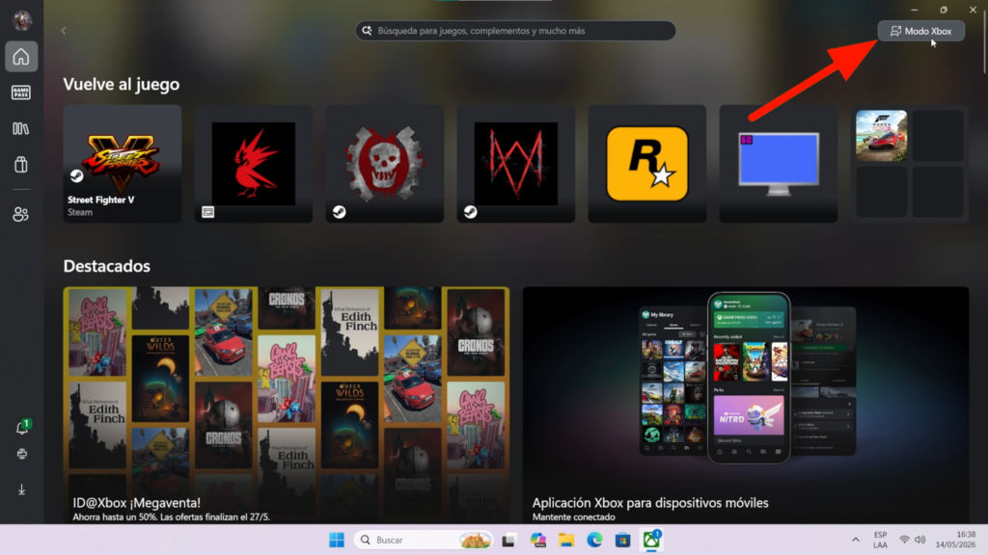Open the Wi-Fi network icon
The height and width of the screenshot is (555, 988).
pyautogui.click(x=905, y=540)
